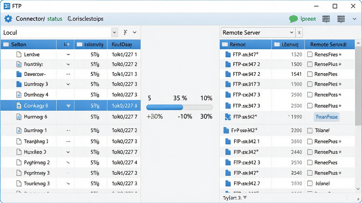Toggle the checkbox in the 2440 row

point(310,152)
